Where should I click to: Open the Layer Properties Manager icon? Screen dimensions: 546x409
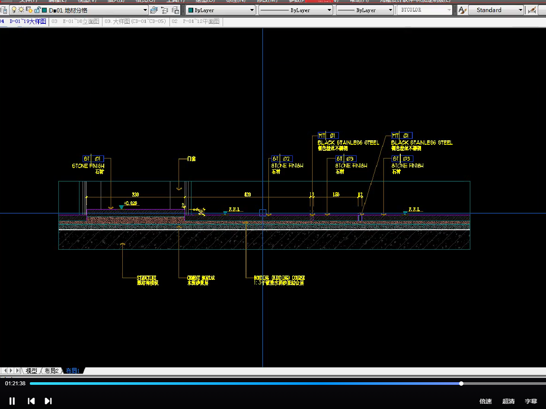point(3,10)
